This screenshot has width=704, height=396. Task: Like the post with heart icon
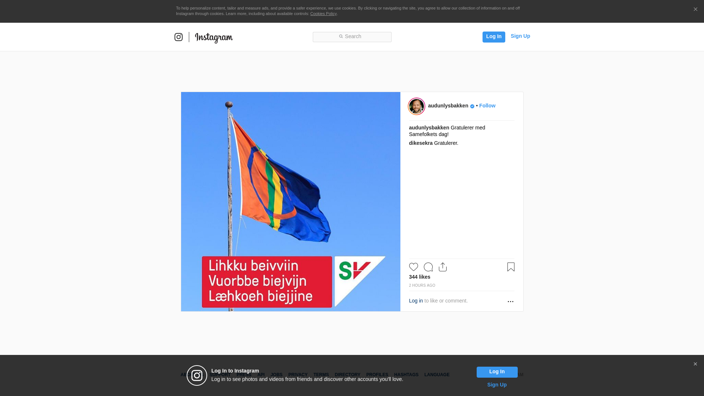tap(414, 267)
